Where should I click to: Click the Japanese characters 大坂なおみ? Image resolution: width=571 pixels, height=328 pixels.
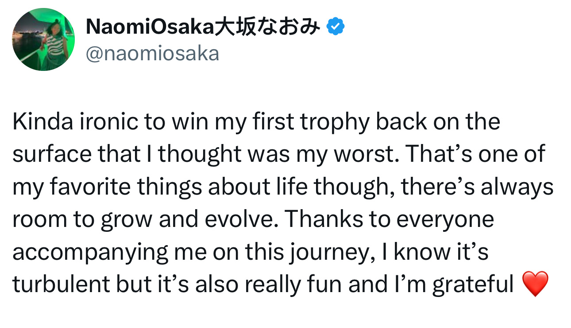(267, 27)
